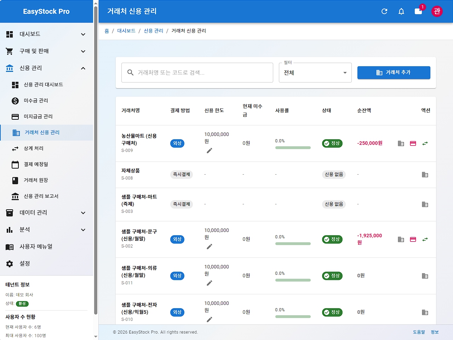Click the green swap arrows icon for 샘플 구매처-문구

[425, 239]
